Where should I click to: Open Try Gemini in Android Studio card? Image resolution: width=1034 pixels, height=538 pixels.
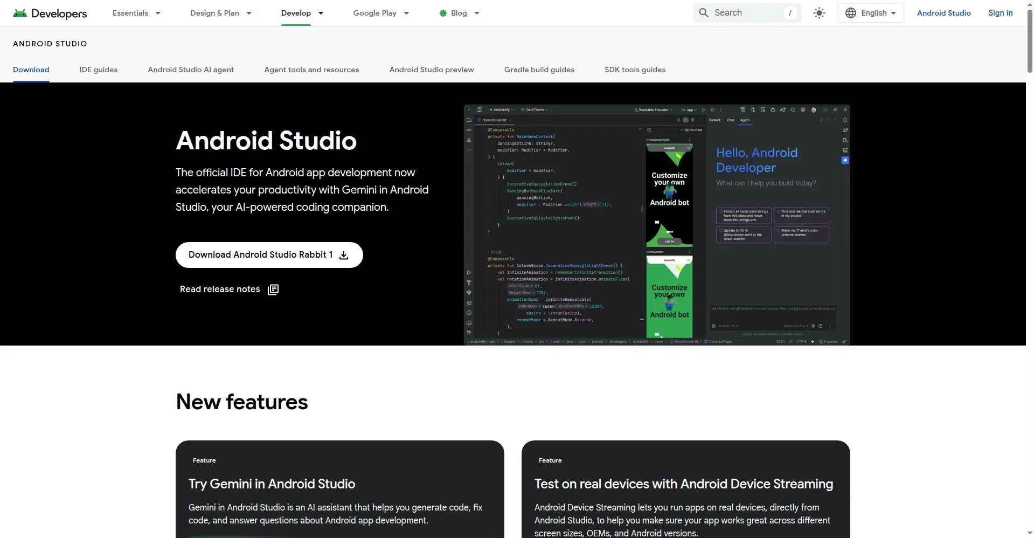(x=340, y=489)
